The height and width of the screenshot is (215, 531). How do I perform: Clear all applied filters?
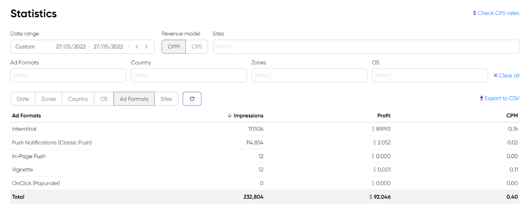506,75
